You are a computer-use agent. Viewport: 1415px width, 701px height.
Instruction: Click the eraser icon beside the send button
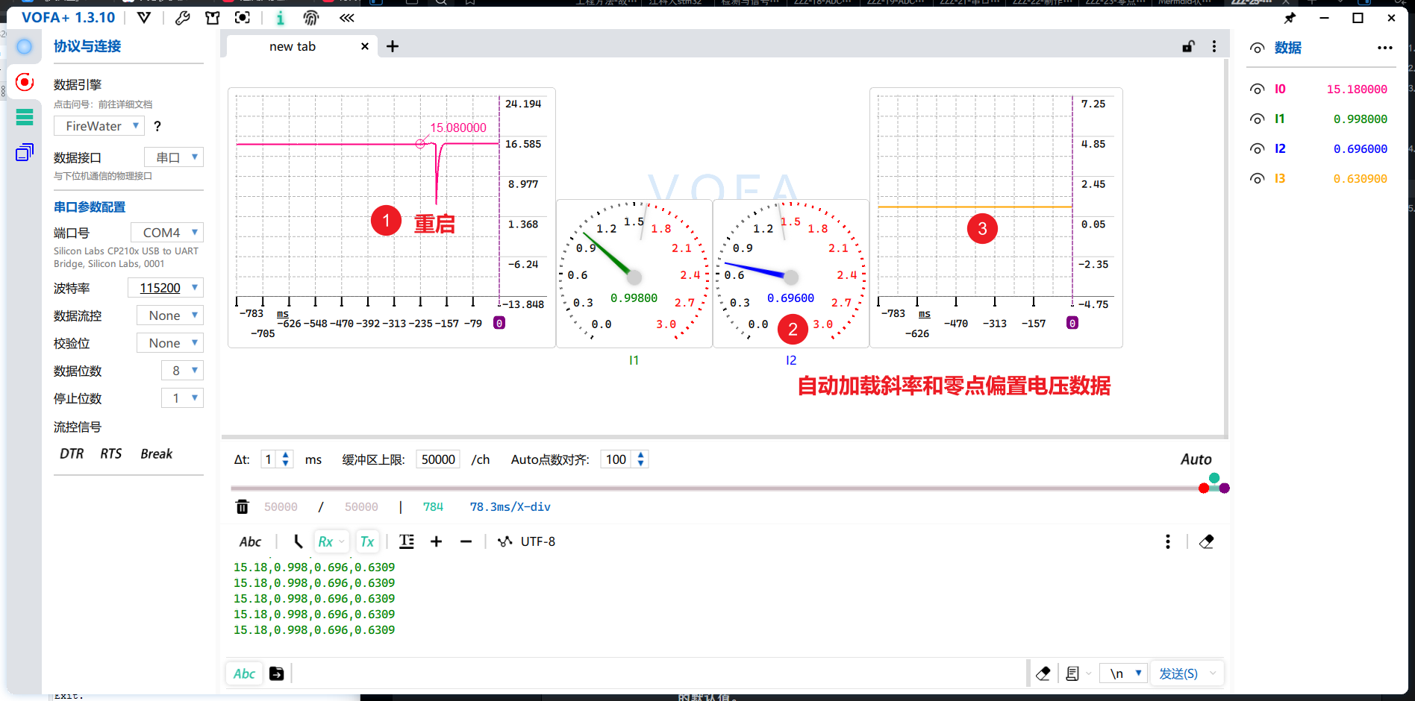(1043, 673)
